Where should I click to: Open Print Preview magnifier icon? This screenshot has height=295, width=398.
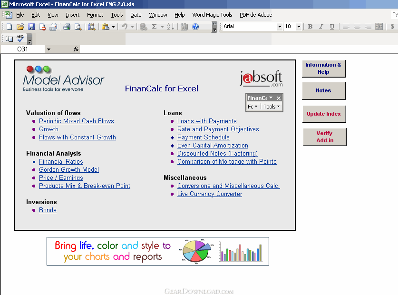78,27
